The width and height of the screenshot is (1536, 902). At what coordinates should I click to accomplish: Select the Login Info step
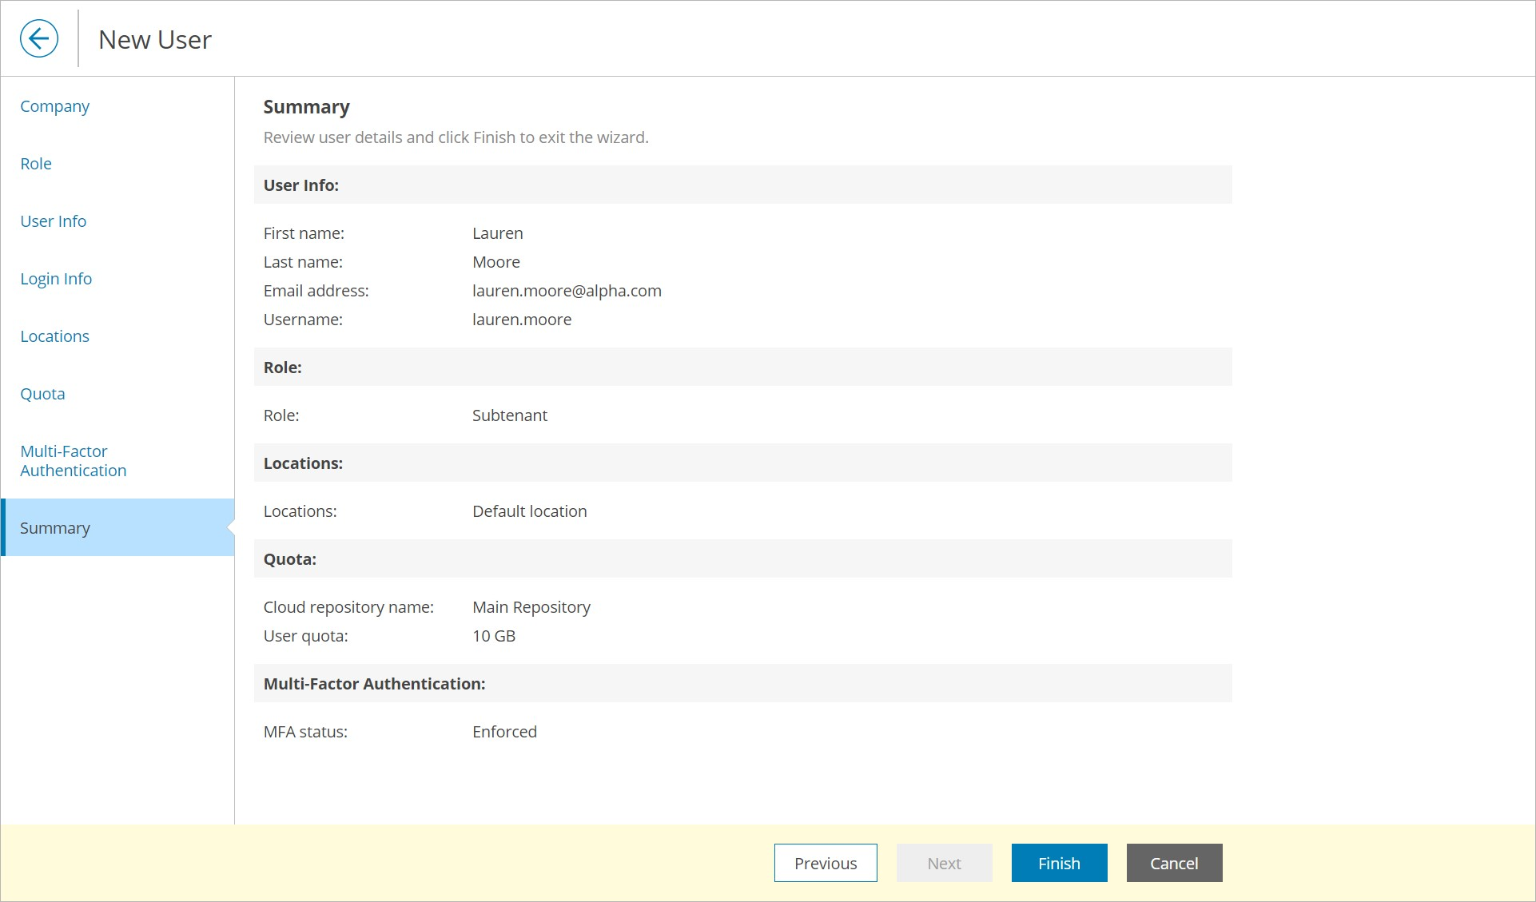click(56, 279)
